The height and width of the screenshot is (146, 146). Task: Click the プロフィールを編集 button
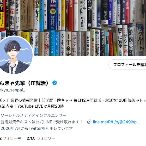tap(127, 65)
